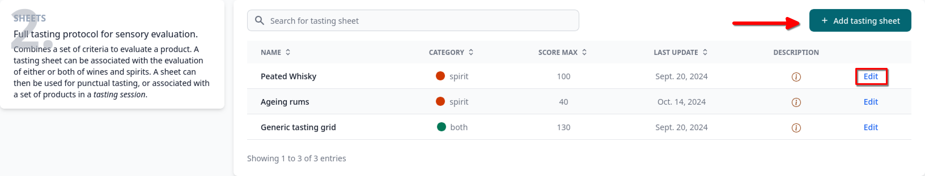This screenshot has width=925, height=176.
Task: Edit the Generic tasting grid sheet
Action: pyautogui.click(x=870, y=127)
